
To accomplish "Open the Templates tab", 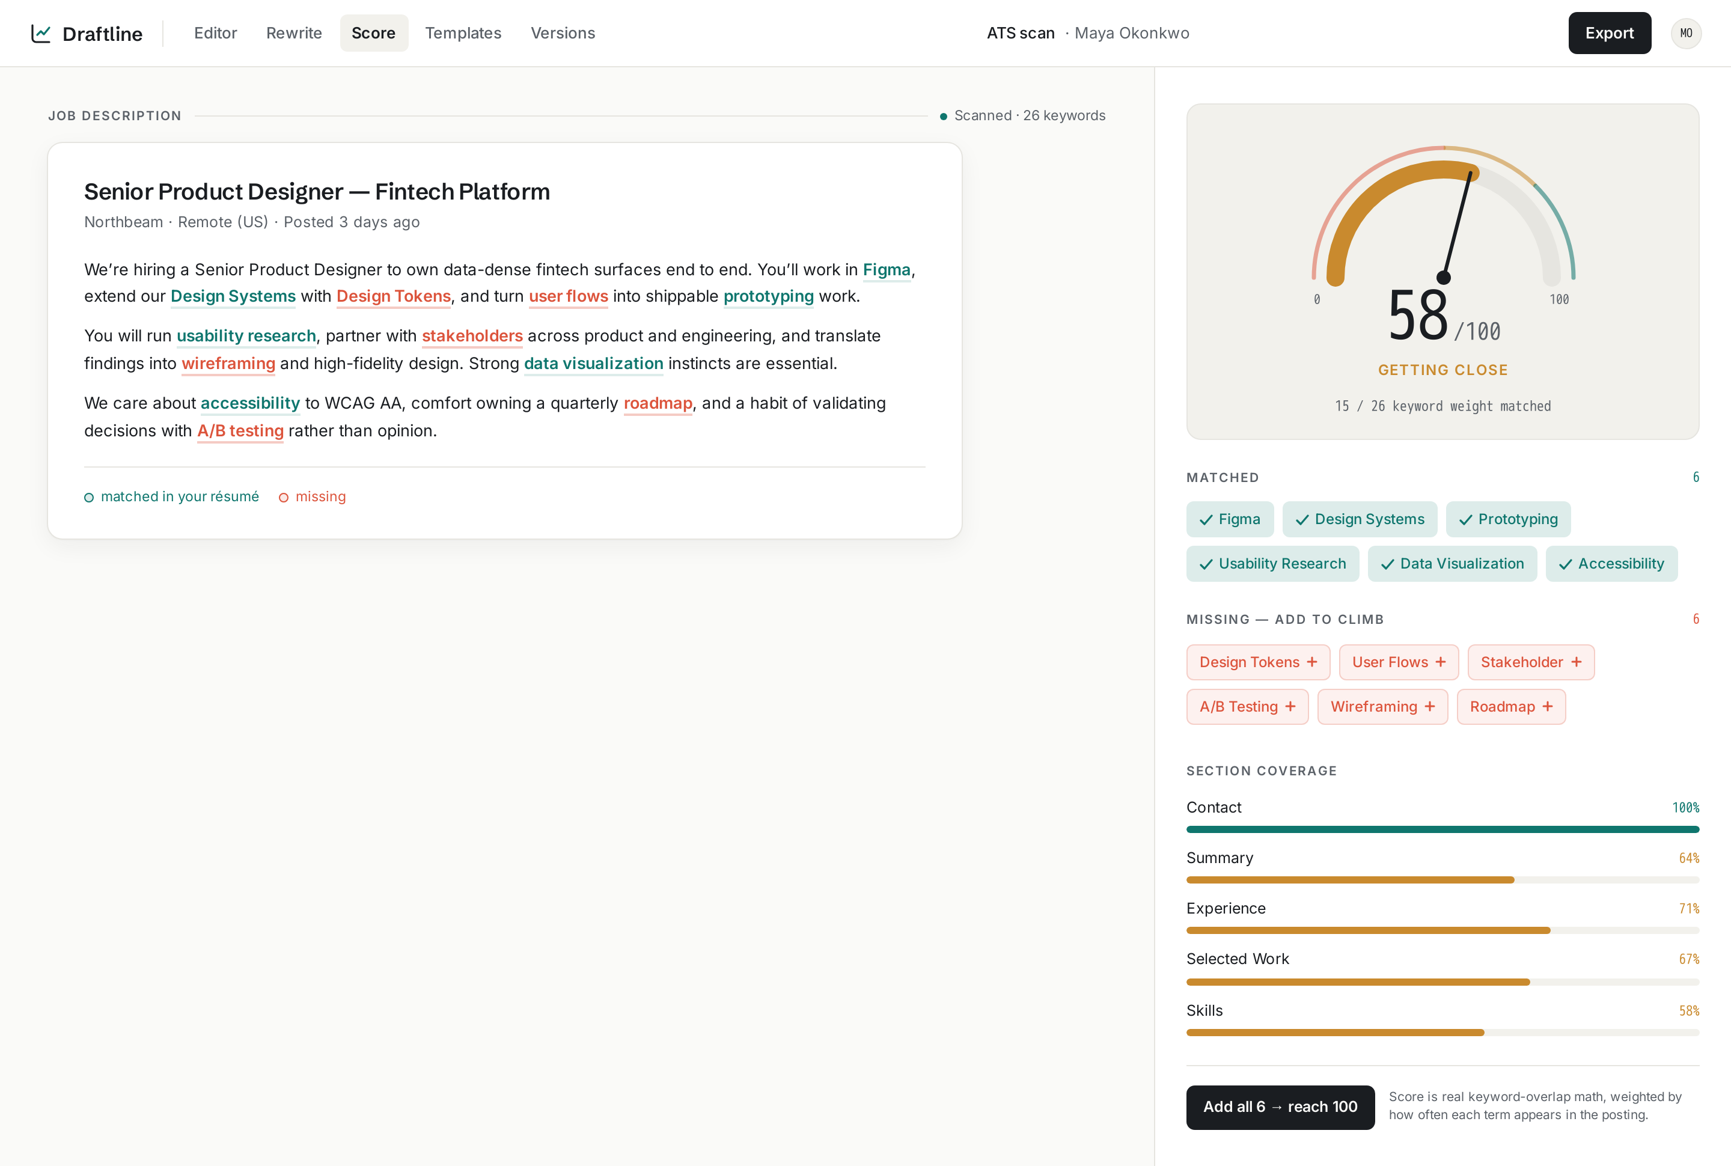I will [x=463, y=34].
